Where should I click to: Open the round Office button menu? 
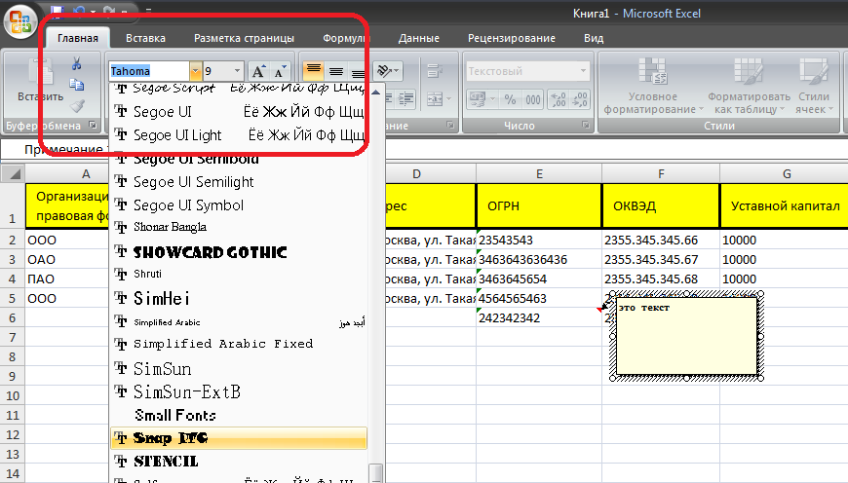20,21
